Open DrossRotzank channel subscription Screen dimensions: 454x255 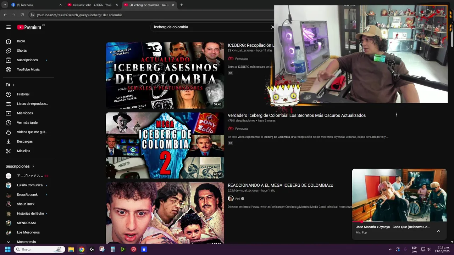click(27, 195)
